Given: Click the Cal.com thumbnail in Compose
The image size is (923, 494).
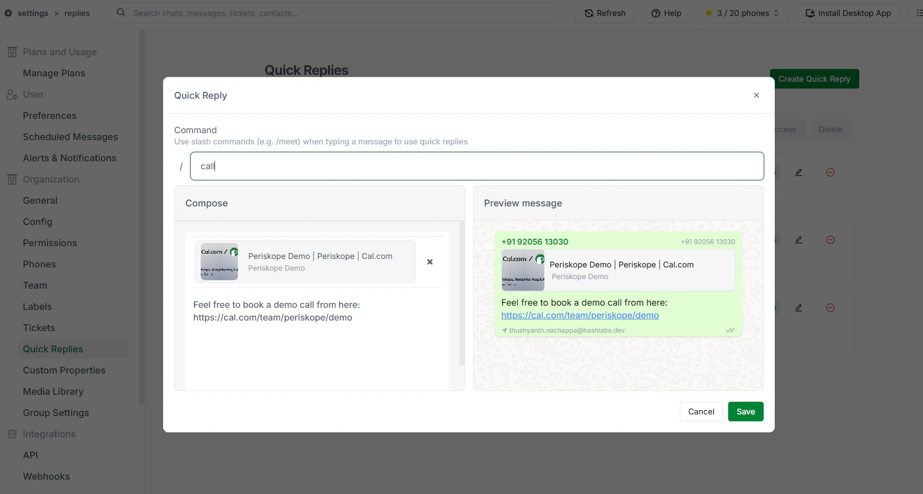Looking at the screenshot, I should click(x=219, y=261).
